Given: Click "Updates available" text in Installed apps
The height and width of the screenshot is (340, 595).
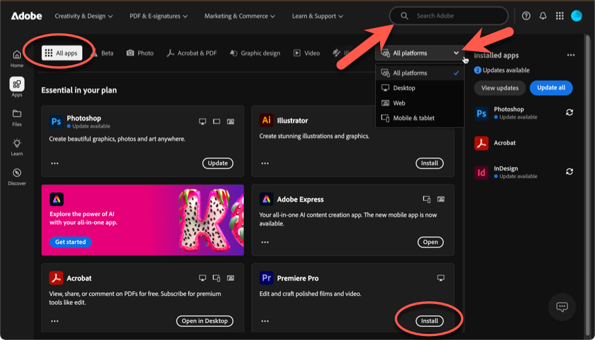Looking at the screenshot, I should [506, 70].
